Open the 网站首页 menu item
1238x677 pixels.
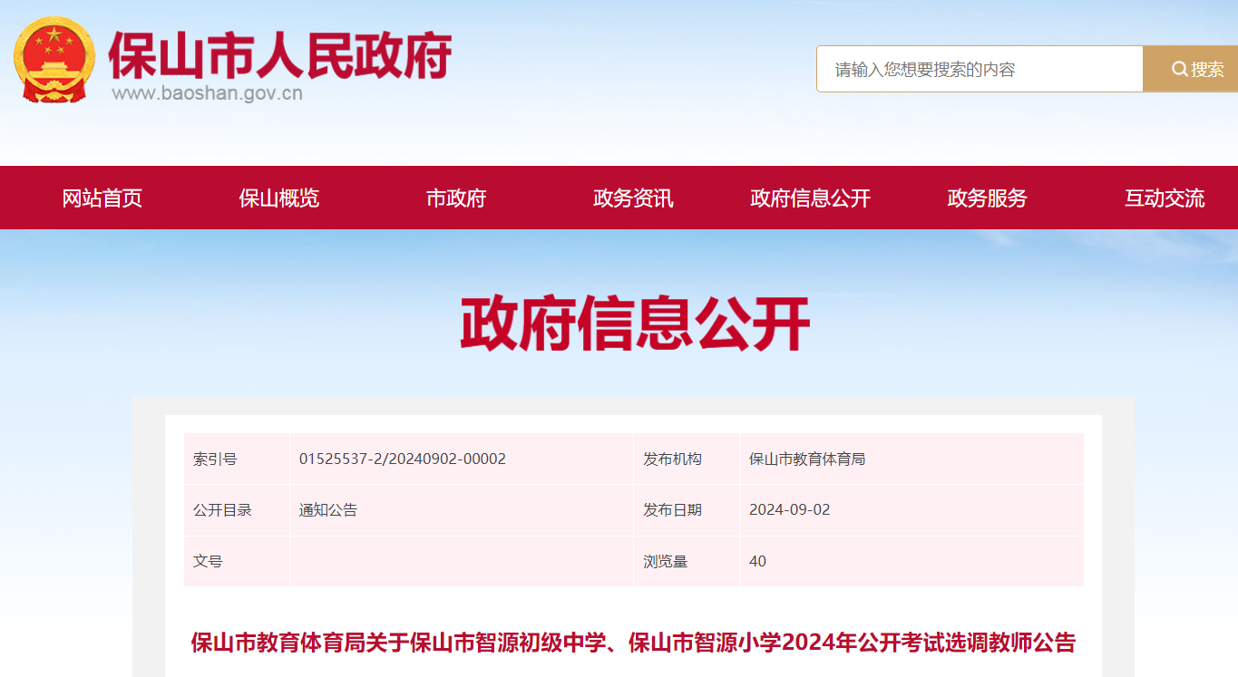coord(102,198)
